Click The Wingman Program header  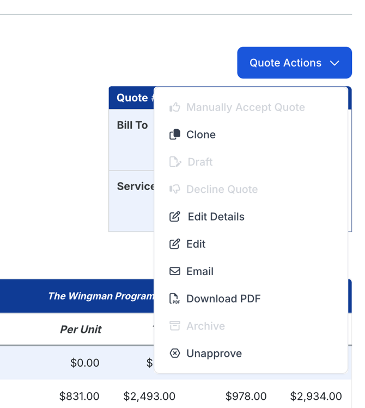[x=101, y=296]
